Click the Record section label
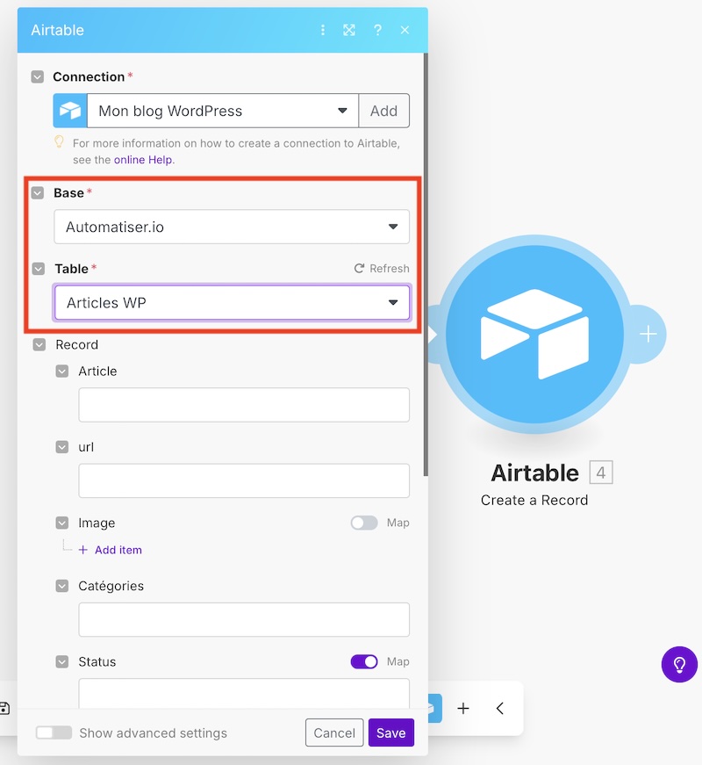Image resolution: width=702 pixels, height=765 pixels. pos(77,345)
